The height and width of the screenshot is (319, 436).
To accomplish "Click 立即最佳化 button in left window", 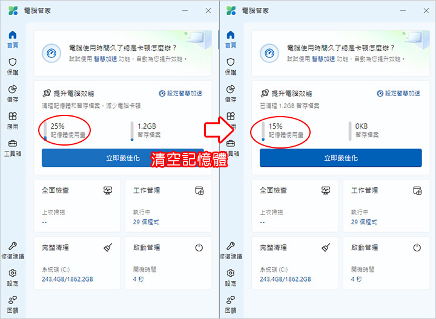I will (122, 158).
